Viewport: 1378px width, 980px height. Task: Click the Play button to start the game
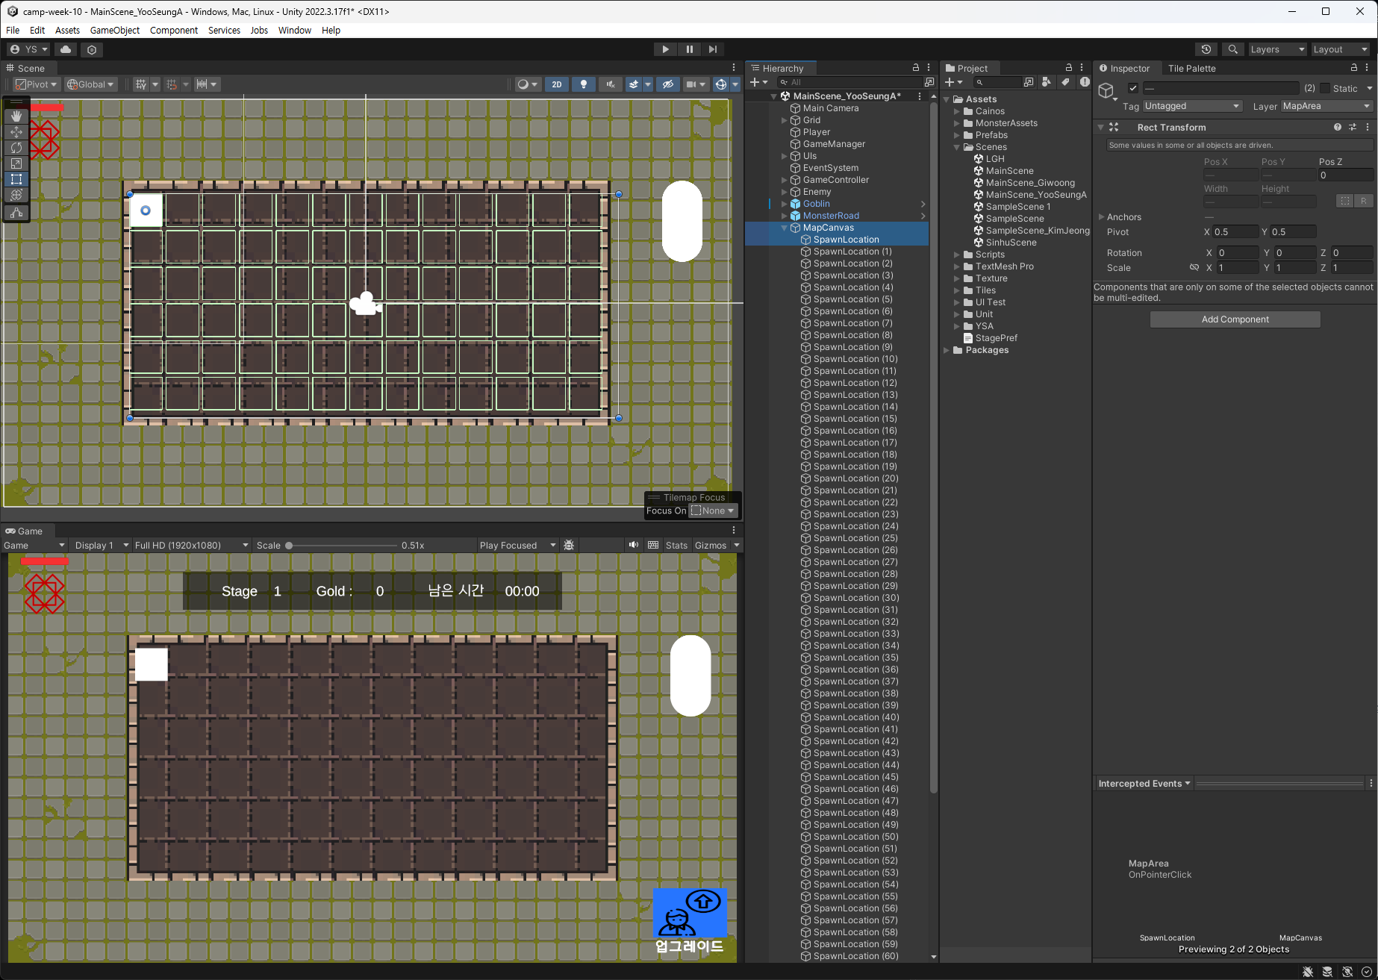665,49
